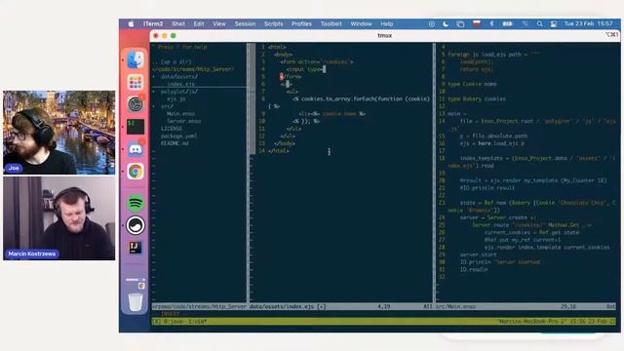Open the Profiles menu
Image resolution: width=624 pixels, height=351 pixels.
pyautogui.click(x=301, y=23)
